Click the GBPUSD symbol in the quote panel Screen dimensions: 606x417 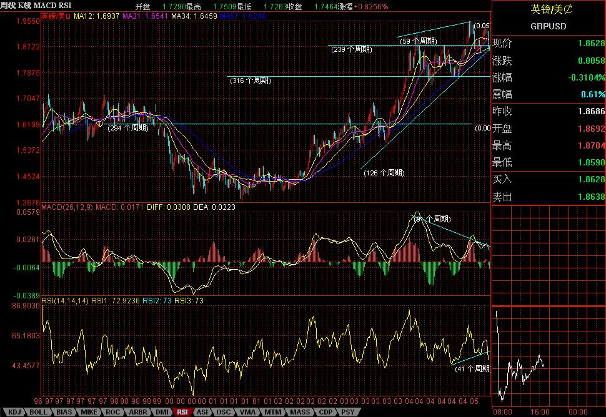pyautogui.click(x=548, y=27)
